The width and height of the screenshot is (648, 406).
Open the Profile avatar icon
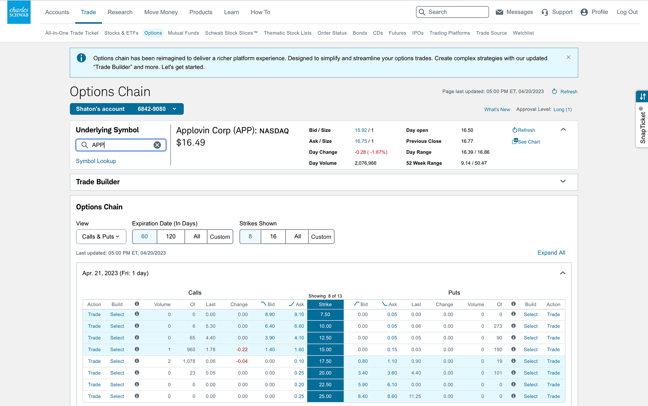(584, 12)
